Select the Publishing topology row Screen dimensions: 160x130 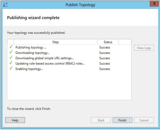pyautogui.click(x=69, y=47)
